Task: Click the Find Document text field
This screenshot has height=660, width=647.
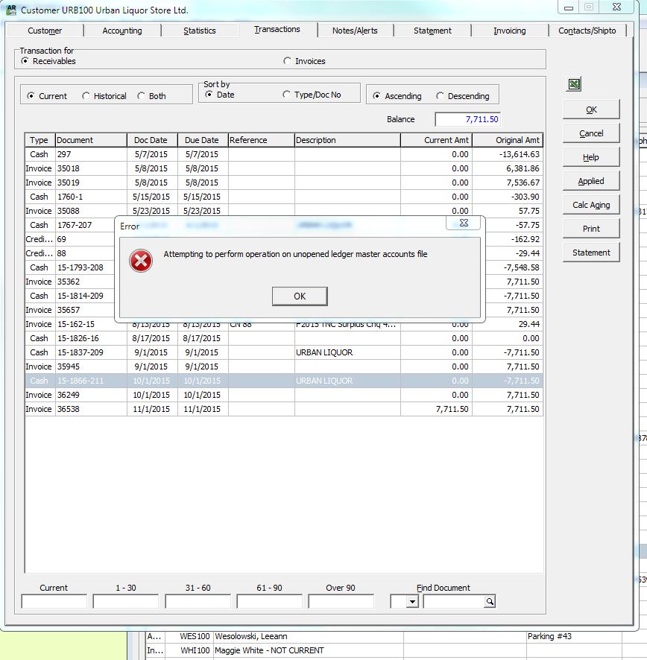Action: pyautogui.click(x=454, y=601)
